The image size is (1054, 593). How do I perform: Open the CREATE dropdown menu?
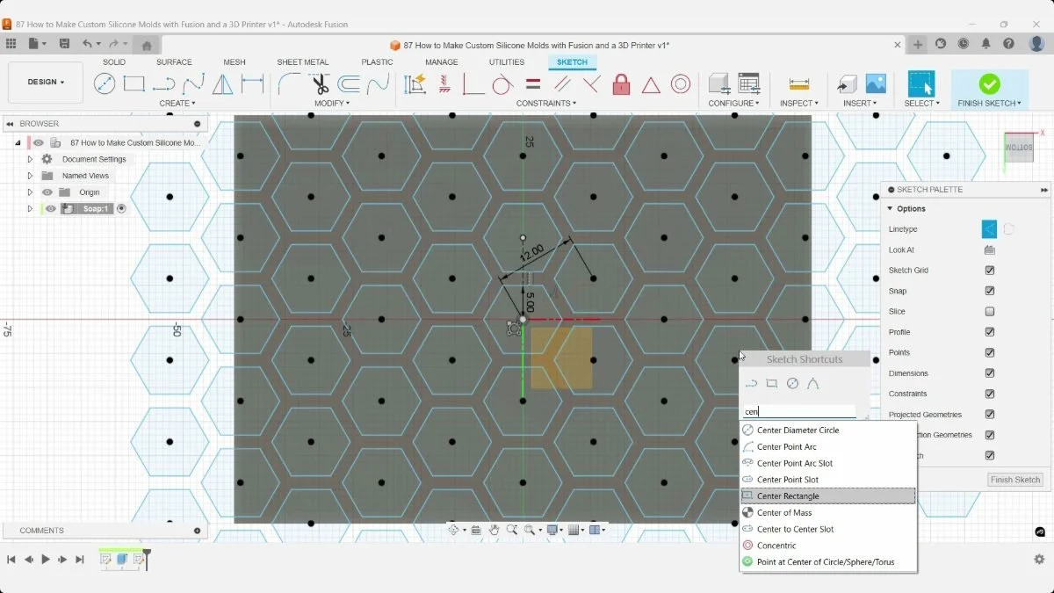(179, 104)
